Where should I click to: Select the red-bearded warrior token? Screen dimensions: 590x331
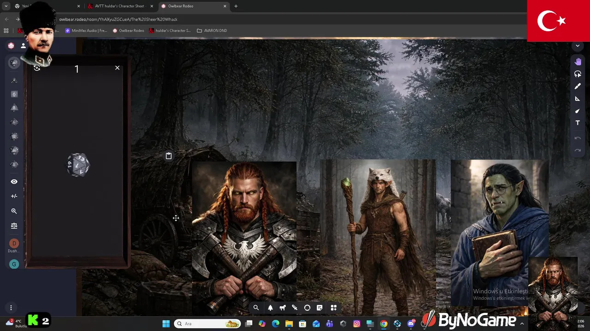[x=244, y=237]
